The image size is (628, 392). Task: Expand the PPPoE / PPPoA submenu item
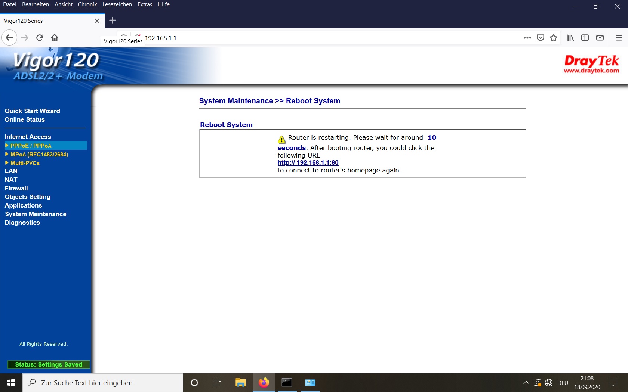pos(31,146)
